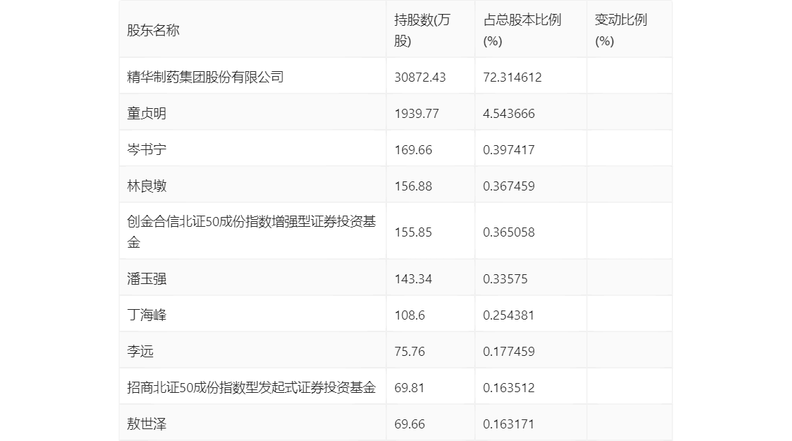Select the value 75.76

tap(409, 352)
